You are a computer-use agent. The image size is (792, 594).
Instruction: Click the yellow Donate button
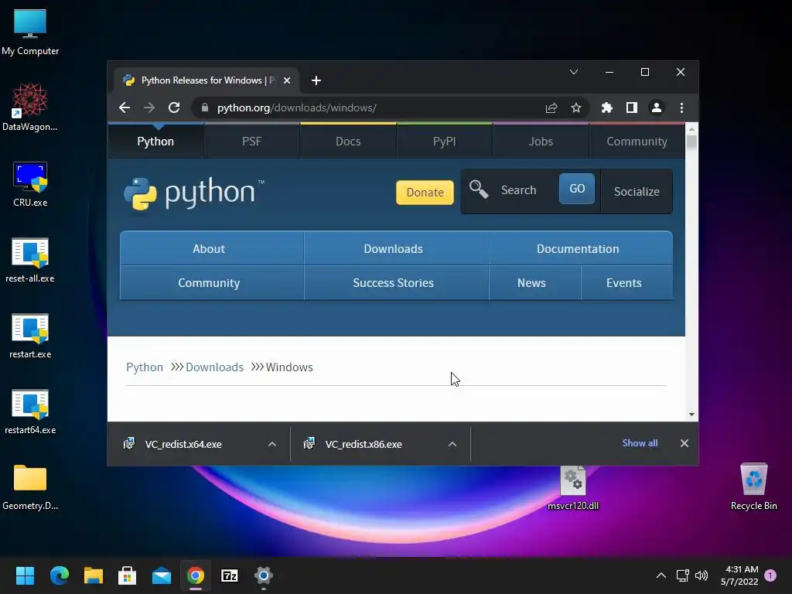point(425,193)
